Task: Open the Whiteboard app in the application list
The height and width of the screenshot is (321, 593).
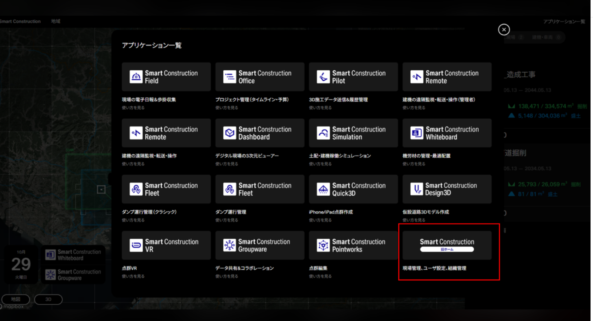Action: tap(447, 133)
